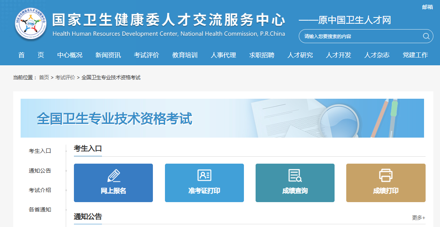Select the 网上报名 pen icon
Viewport: 440px width, 227px height.
click(113, 175)
